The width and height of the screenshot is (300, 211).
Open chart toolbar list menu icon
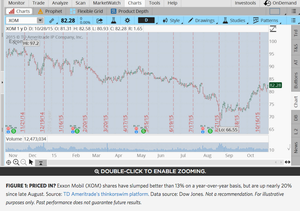click(x=293, y=20)
